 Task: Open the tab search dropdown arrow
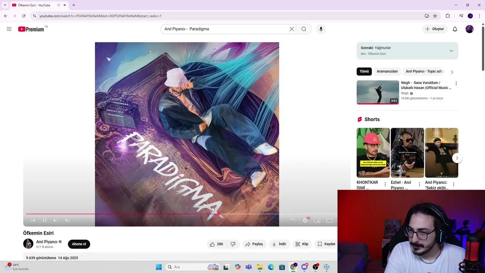(x=5, y=5)
